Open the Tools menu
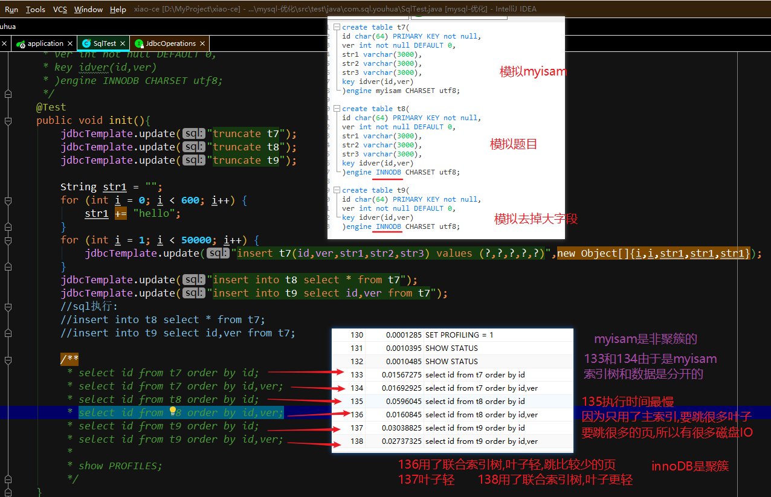Viewport: 771px width, 497px height. pos(36,9)
